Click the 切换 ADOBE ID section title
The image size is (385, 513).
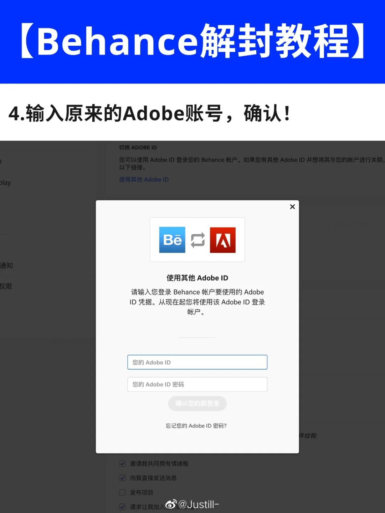click(138, 147)
